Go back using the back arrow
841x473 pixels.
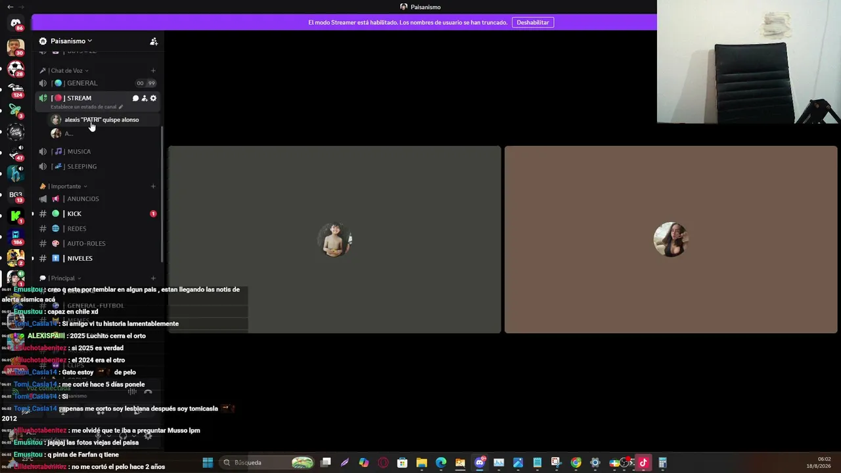(10, 7)
